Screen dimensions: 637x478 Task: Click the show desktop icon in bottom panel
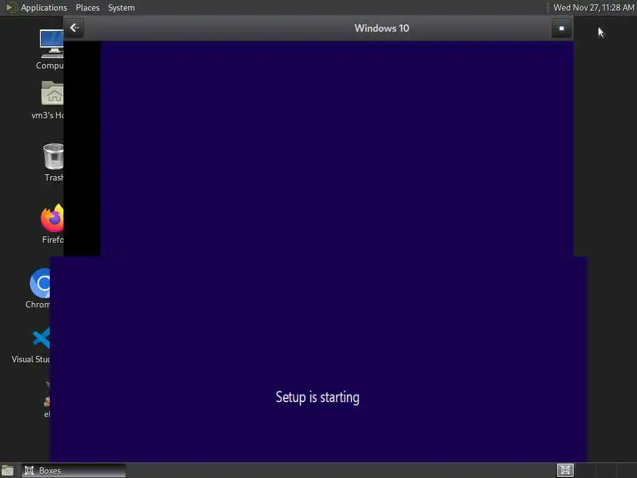(x=7, y=471)
